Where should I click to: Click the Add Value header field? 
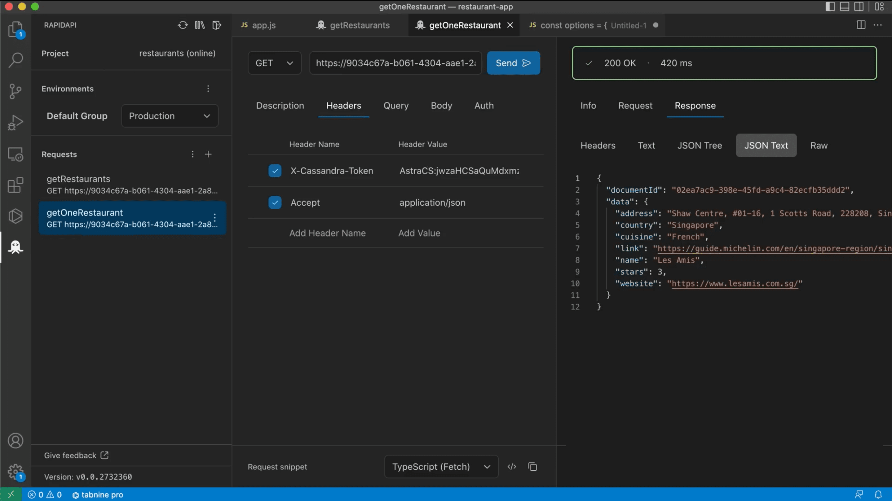click(419, 233)
